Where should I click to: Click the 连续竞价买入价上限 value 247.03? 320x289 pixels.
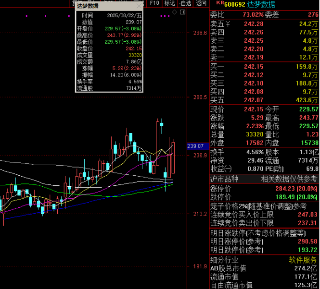click(307, 215)
